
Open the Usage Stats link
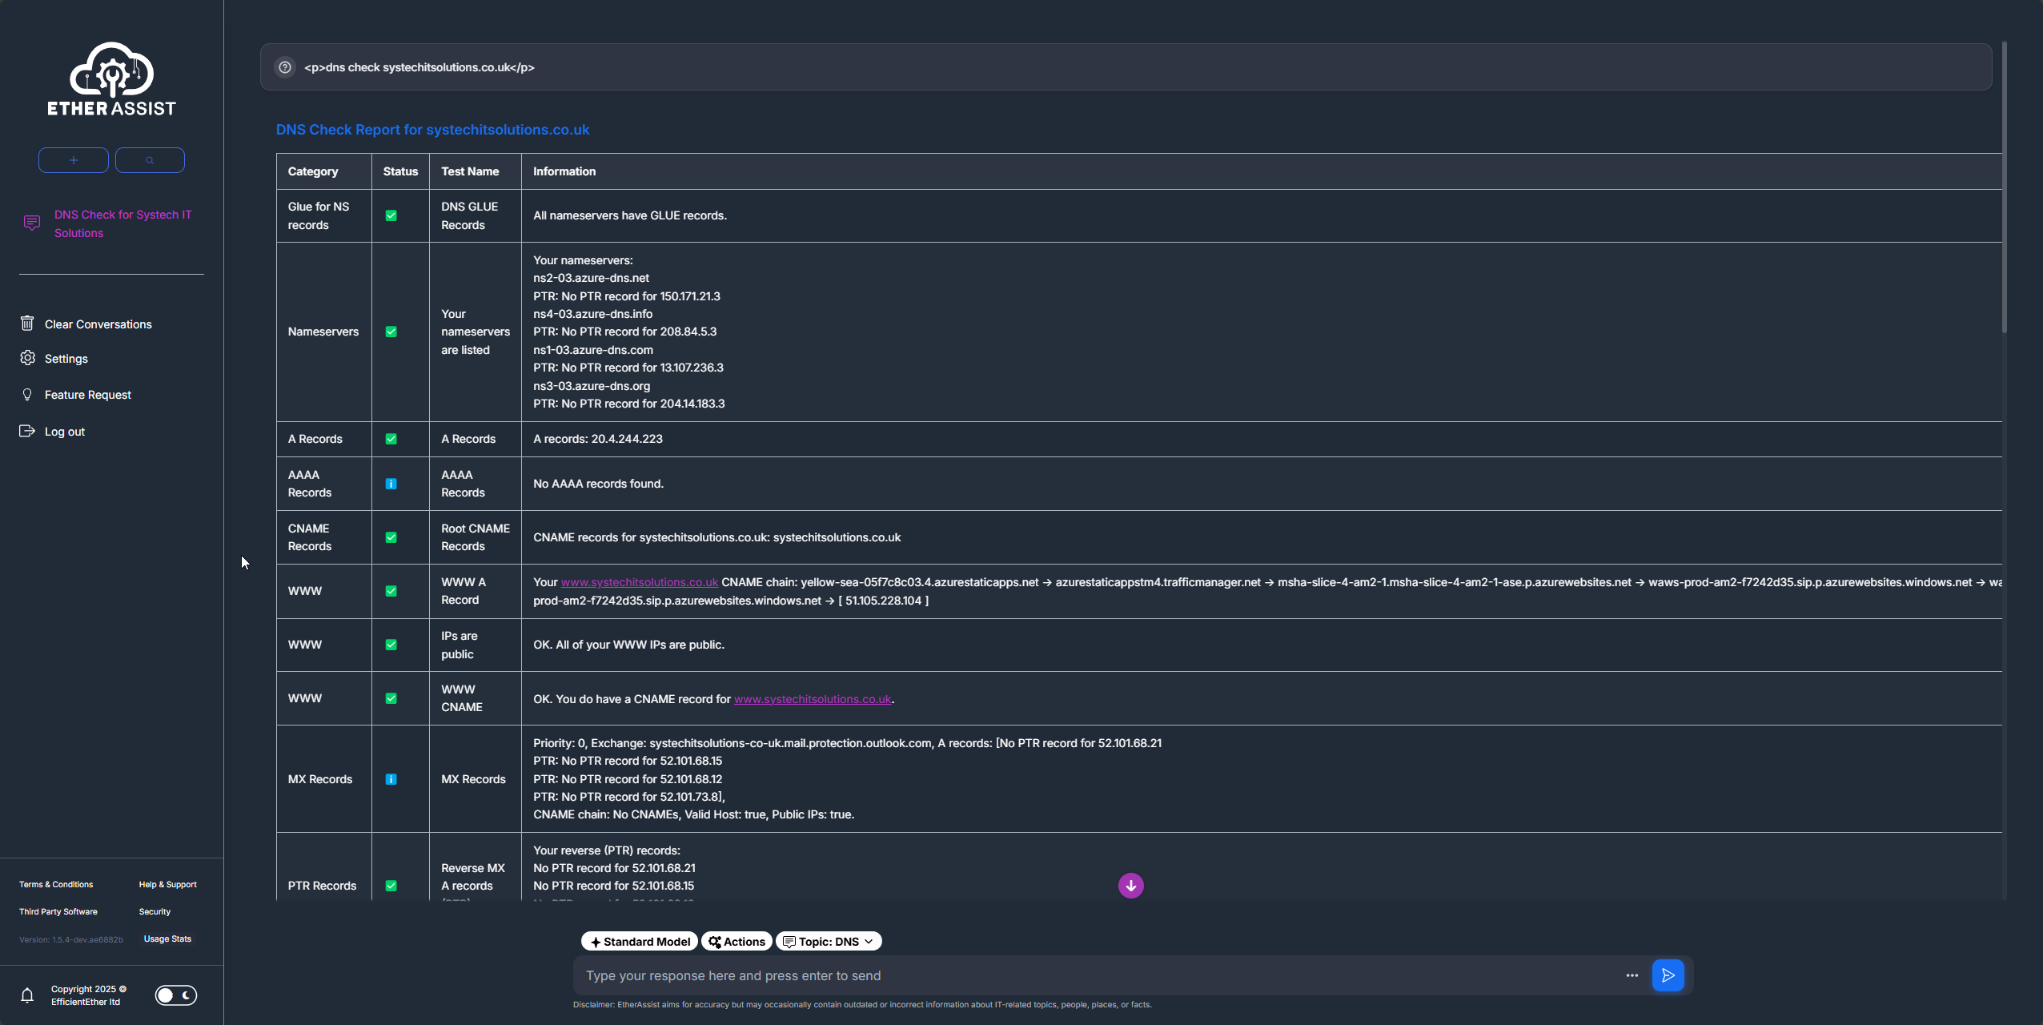167,939
